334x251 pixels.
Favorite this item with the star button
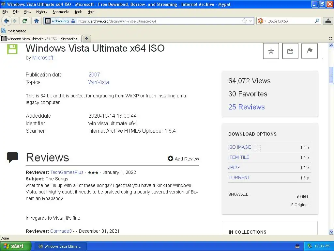pyautogui.click(x=271, y=51)
